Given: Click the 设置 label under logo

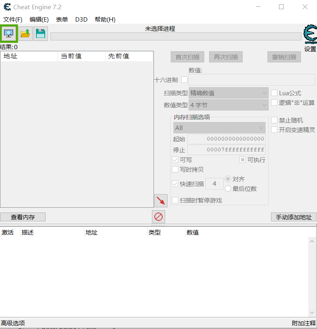Looking at the screenshot, I should [x=310, y=49].
